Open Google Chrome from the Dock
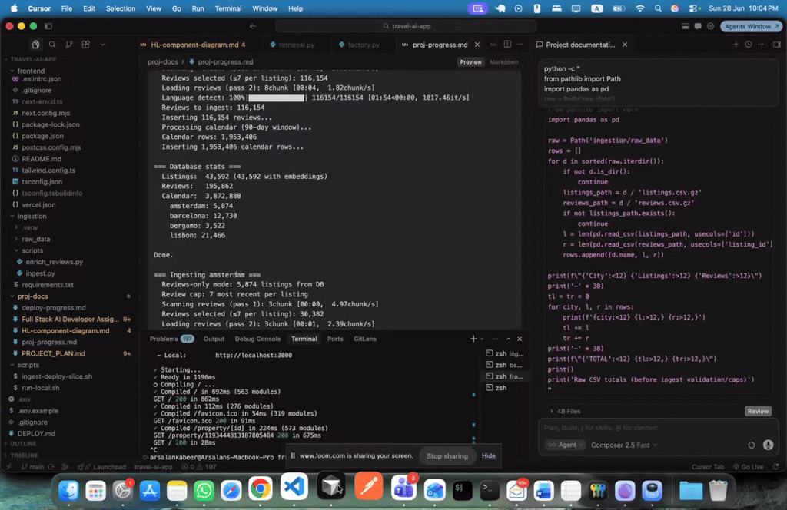The image size is (787, 510). pyautogui.click(x=260, y=488)
